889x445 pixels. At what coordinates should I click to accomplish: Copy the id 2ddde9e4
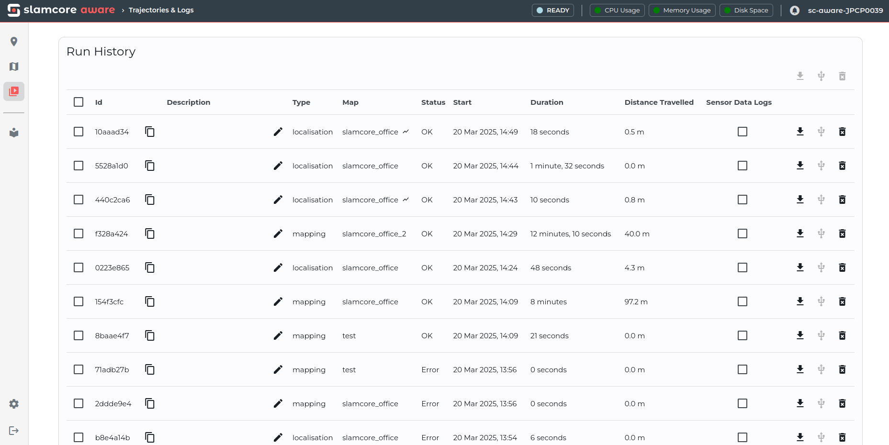tap(150, 403)
